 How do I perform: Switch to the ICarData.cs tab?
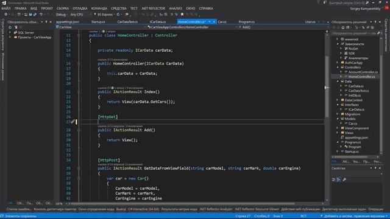click(158, 22)
